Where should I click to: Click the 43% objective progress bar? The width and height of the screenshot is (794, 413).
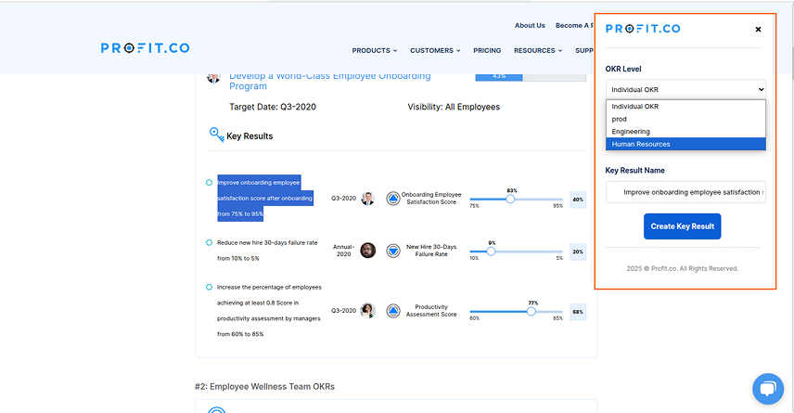531,76
